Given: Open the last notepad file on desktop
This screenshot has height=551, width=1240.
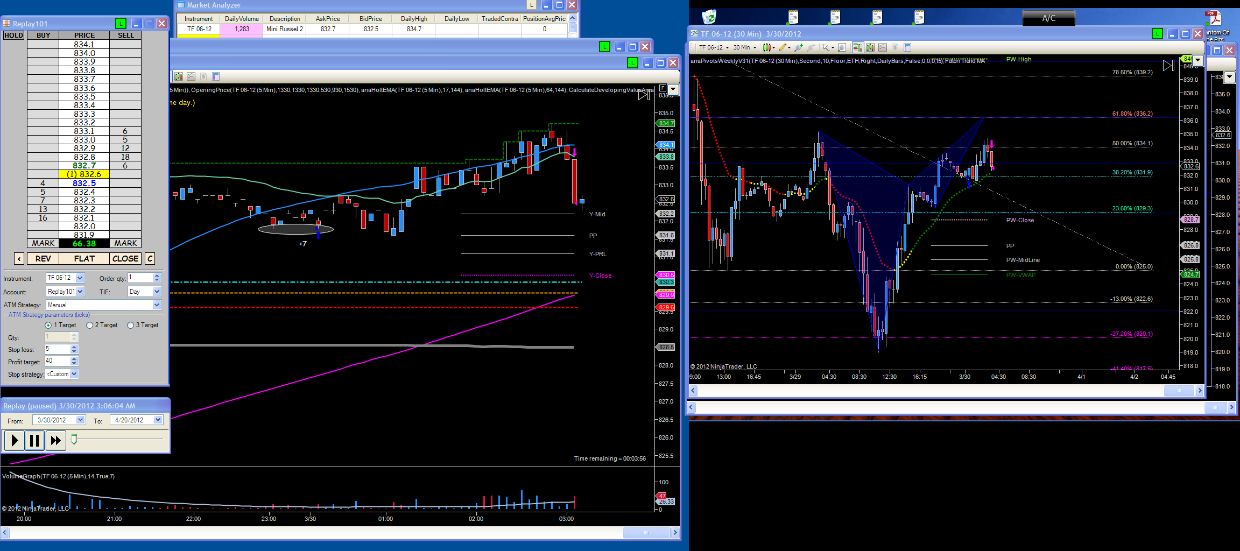Looking at the screenshot, I should click(919, 17).
